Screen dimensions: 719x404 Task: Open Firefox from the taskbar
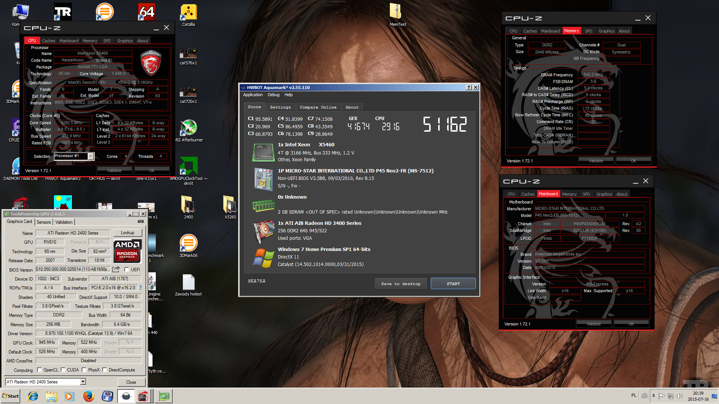(88, 396)
